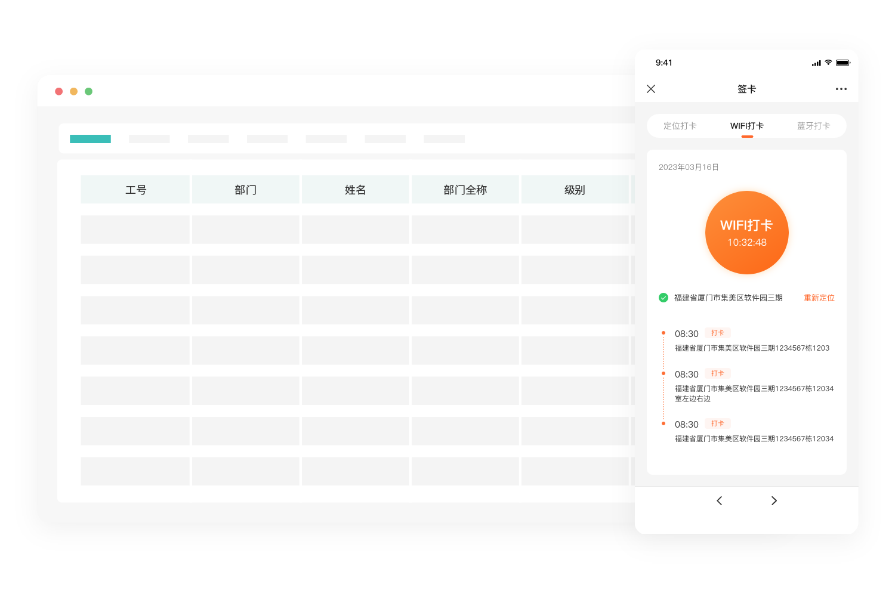Click the 级别 column header
This screenshot has width=895, height=597.
click(x=575, y=190)
